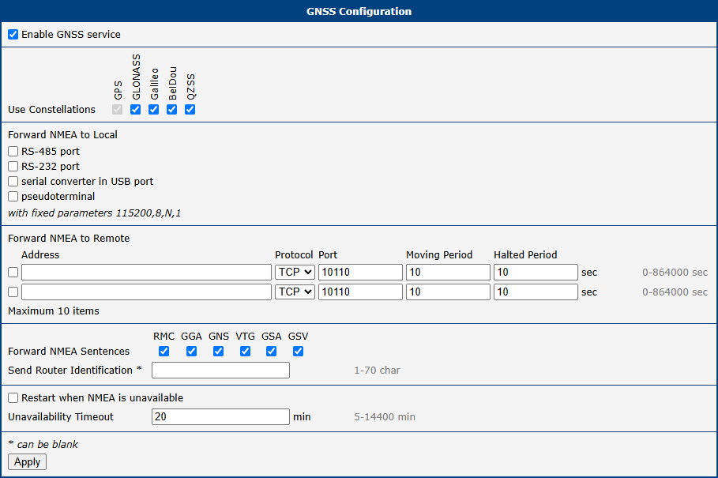Viewport: 718px width, 478px height.
Task: Click Moving Period field in second row
Action: coord(449,292)
